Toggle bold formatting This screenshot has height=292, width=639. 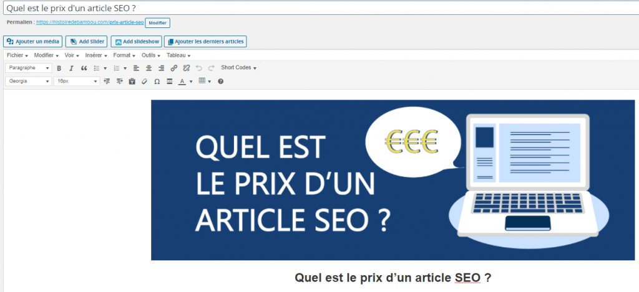(x=59, y=68)
